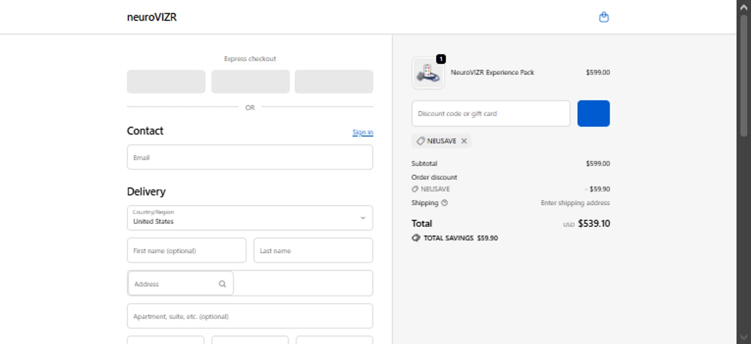Click the NeuroVIZR Experience Pack product name

(x=492, y=72)
